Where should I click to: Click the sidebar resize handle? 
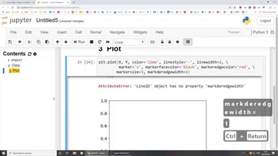tap(54, 99)
